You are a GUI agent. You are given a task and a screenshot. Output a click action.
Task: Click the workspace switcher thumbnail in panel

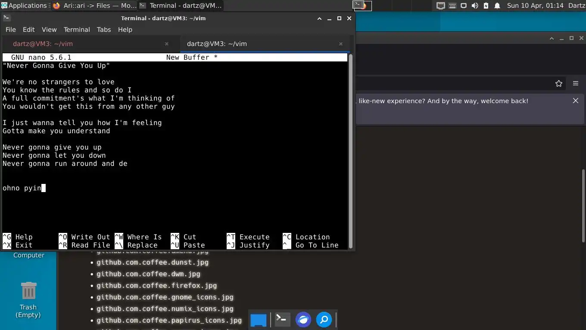tap(362, 6)
